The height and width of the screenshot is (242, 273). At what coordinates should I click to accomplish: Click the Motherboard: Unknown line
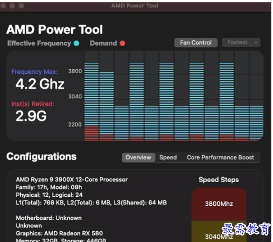click(x=49, y=218)
